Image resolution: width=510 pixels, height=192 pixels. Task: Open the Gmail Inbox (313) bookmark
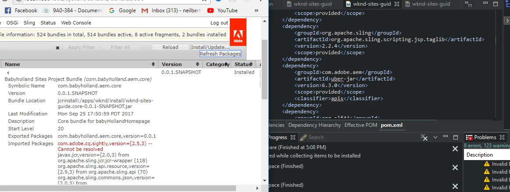[x=171, y=10]
